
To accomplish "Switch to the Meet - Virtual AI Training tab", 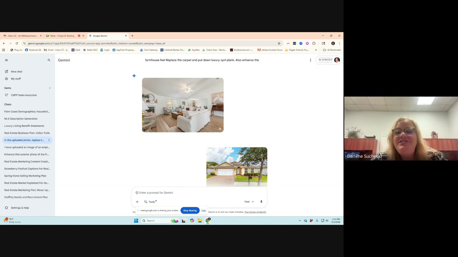I will coord(62,36).
